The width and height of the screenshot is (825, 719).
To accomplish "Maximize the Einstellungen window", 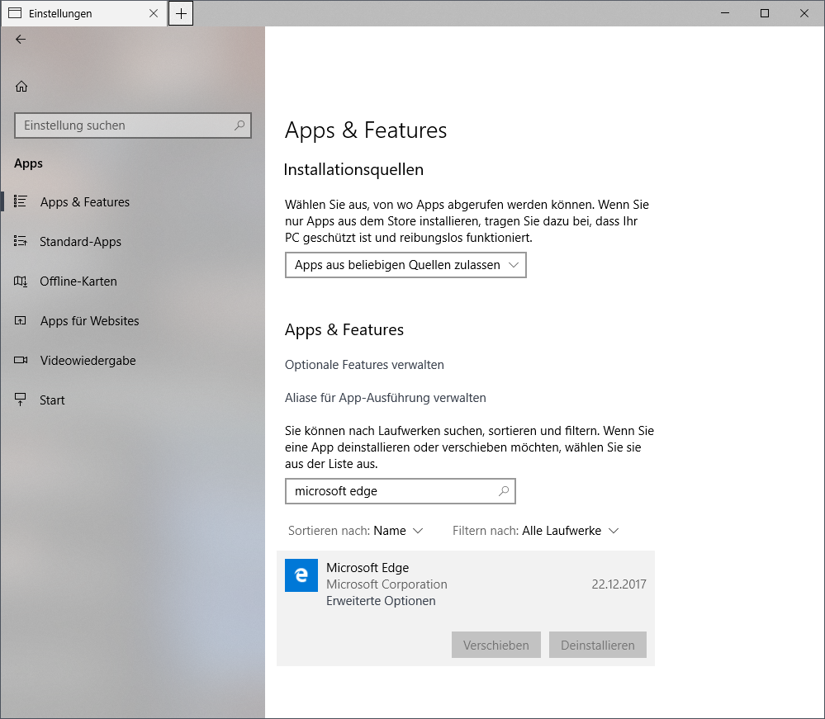I will tap(765, 13).
